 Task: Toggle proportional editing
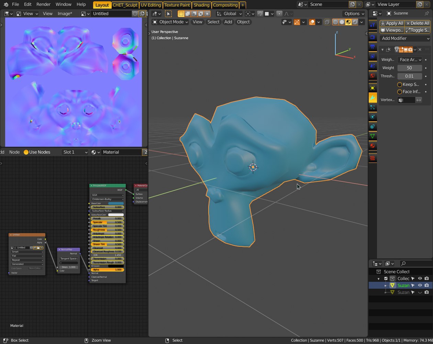[279, 14]
